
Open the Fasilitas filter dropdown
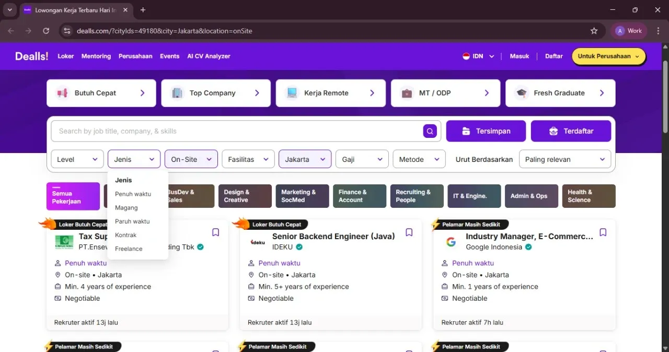[x=248, y=159]
